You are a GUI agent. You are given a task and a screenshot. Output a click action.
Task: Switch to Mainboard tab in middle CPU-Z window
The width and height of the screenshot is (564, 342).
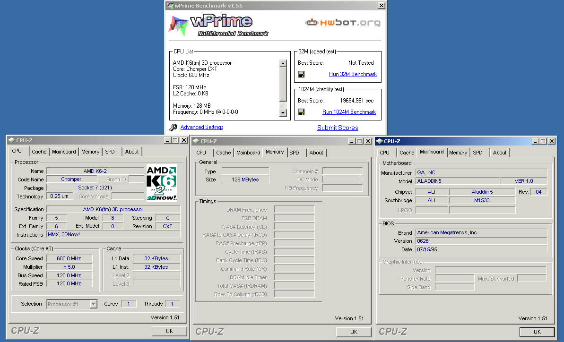pos(248,152)
